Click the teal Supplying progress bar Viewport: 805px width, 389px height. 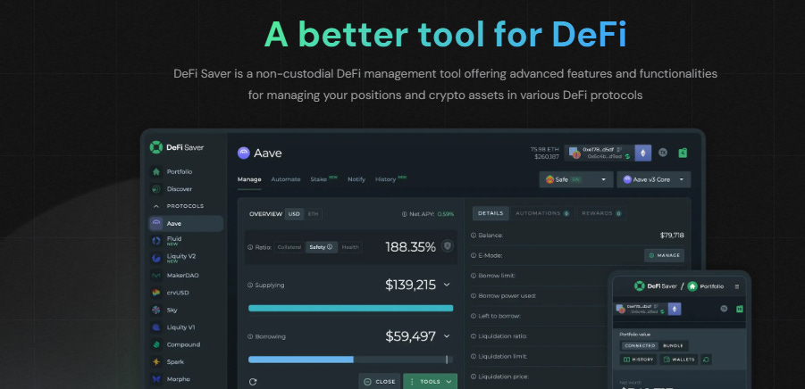pos(350,308)
